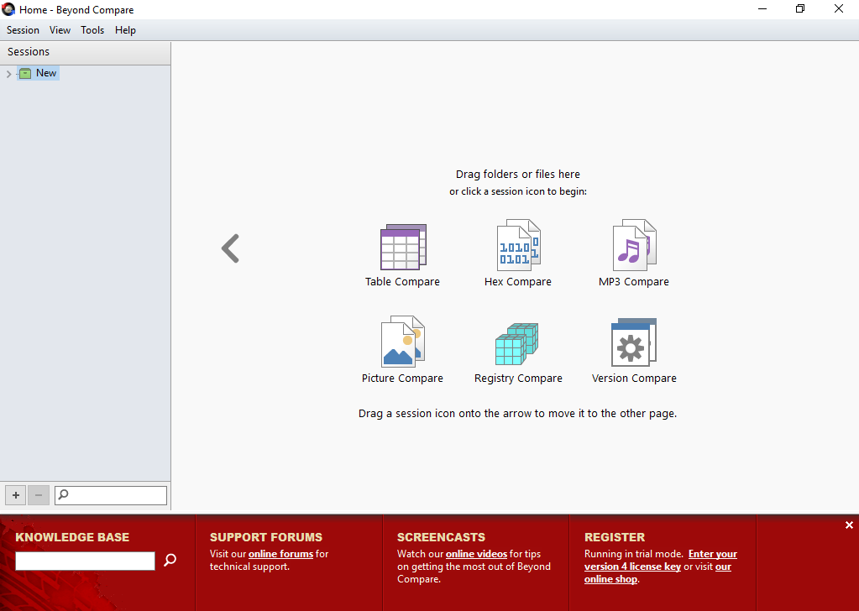Minimize the Beyond Compare window

(x=762, y=8)
